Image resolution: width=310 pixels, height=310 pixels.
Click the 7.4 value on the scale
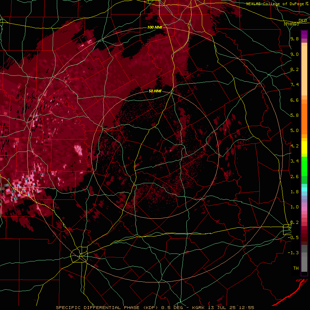click(x=294, y=85)
